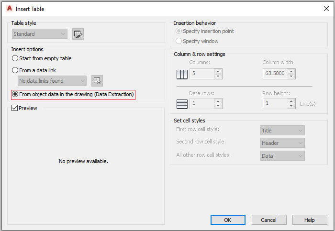Open Second row cell style Header dropdown
335x231 pixels.
pos(282,143)
